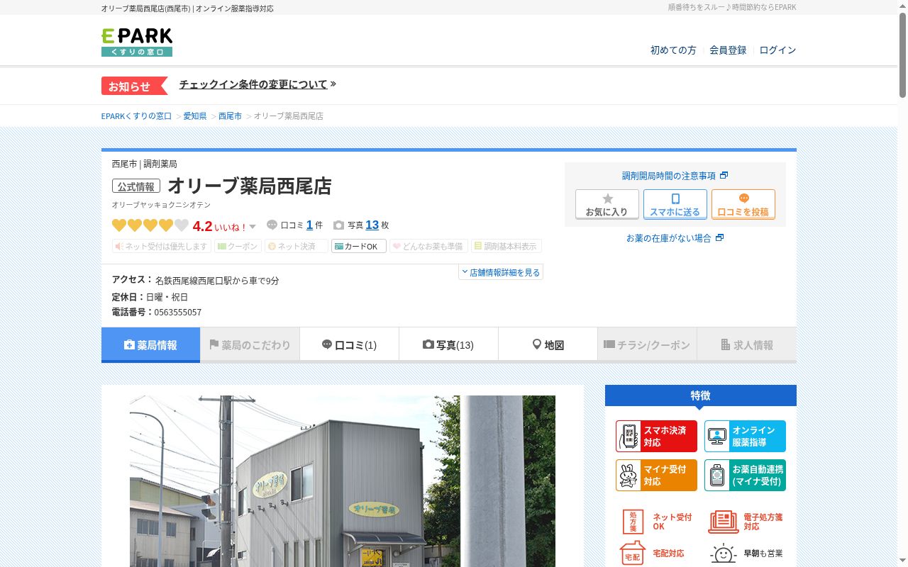908x567 pixels.
Task: Expand 店舗情報詳細を見る
Action: coord(501,272)
